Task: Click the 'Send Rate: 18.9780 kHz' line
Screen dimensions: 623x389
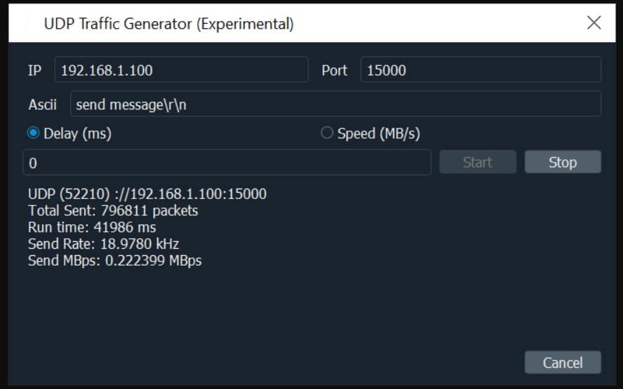Action: pos(103,244)
